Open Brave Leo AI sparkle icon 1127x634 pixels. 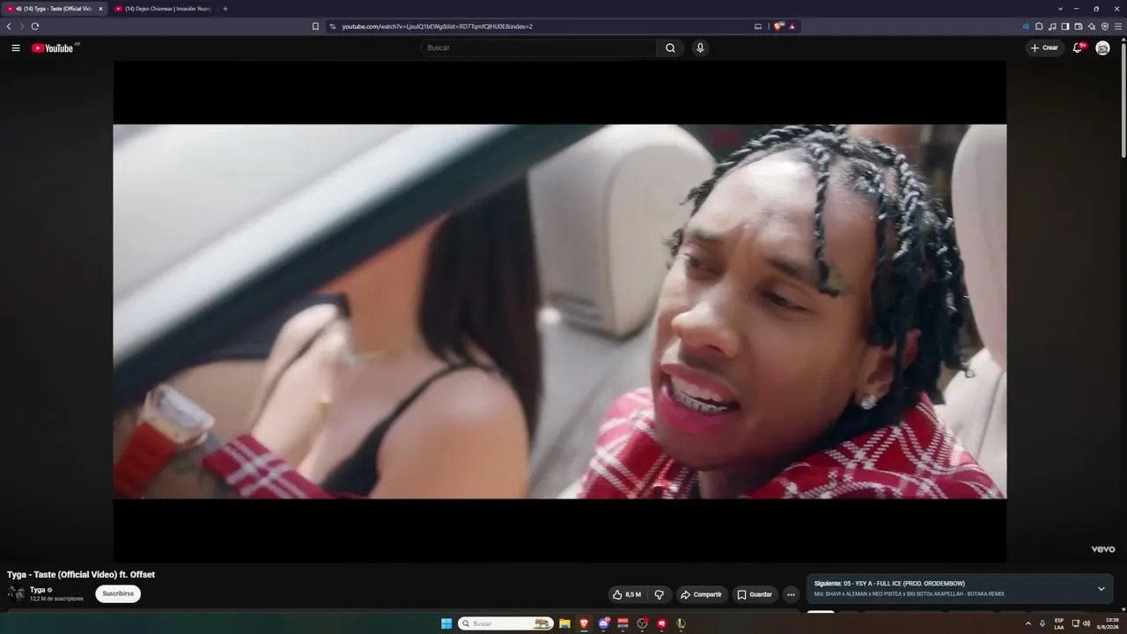(1092, 26)
